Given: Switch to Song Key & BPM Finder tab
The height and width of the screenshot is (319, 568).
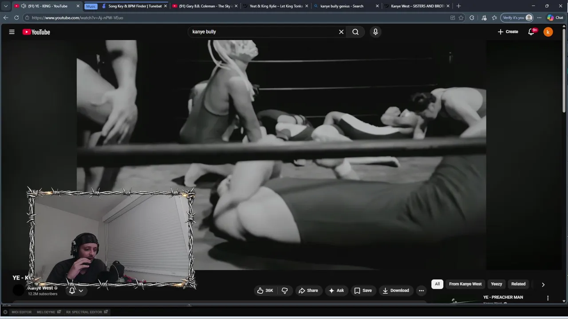Looking at the screenshot, I should pos(135,6).
